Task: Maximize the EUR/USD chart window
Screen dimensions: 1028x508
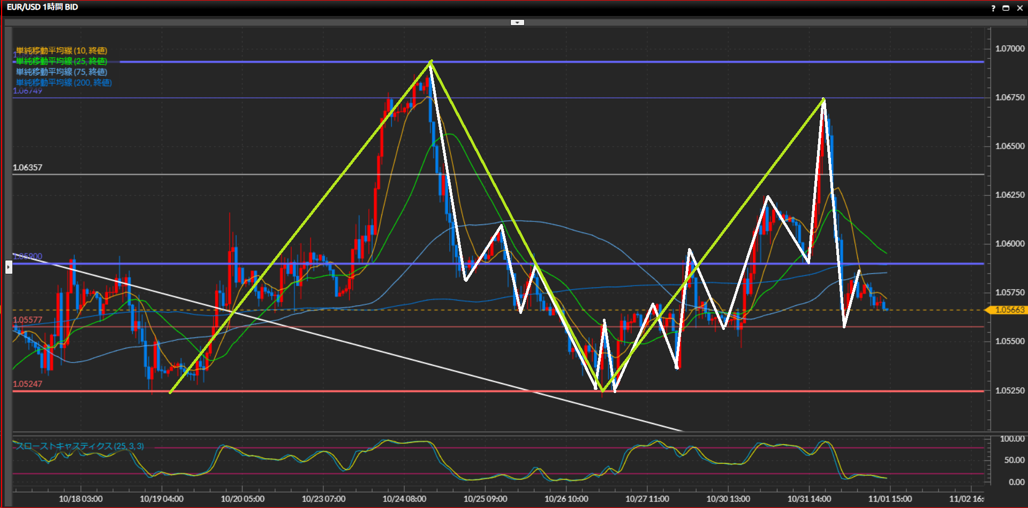Action: point(1006,8)
